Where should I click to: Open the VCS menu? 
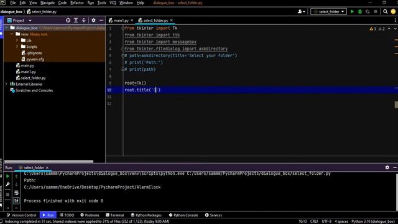tap(113, 2)
